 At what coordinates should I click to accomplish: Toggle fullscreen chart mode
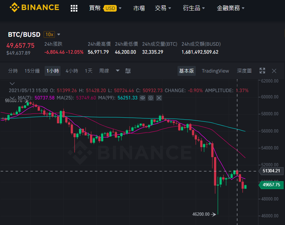[262, 71]
